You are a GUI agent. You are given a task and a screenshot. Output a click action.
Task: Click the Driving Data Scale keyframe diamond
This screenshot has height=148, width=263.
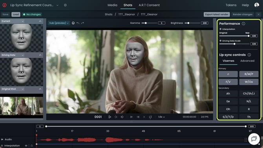220,41
